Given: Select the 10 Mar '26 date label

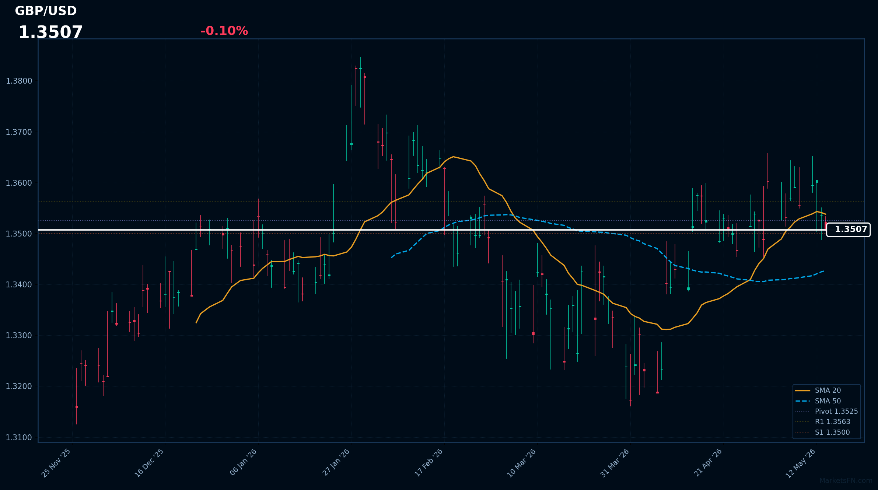Looking at the screenshot, I should [522, 463].
